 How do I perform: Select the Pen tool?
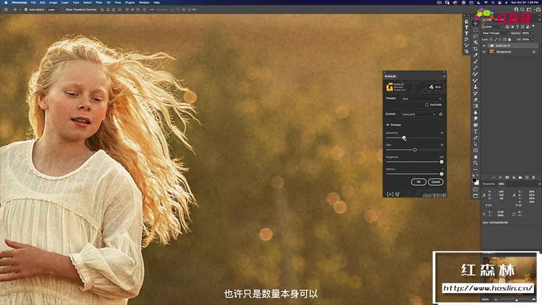(x=475, y=138)
